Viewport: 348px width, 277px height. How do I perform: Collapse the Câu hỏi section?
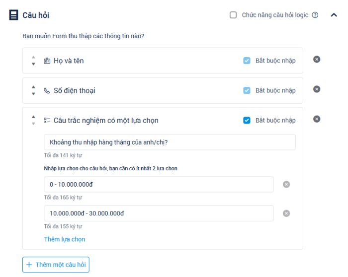click(x=334, y=15)
